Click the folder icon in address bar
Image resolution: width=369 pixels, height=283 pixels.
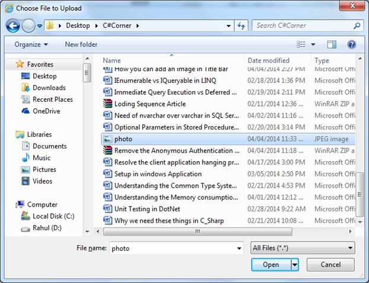tap(50, 25)
